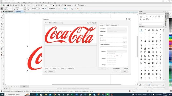Switch to Colors tab in PowerTRACE
172x96 pixels.
tap(107, 25)
